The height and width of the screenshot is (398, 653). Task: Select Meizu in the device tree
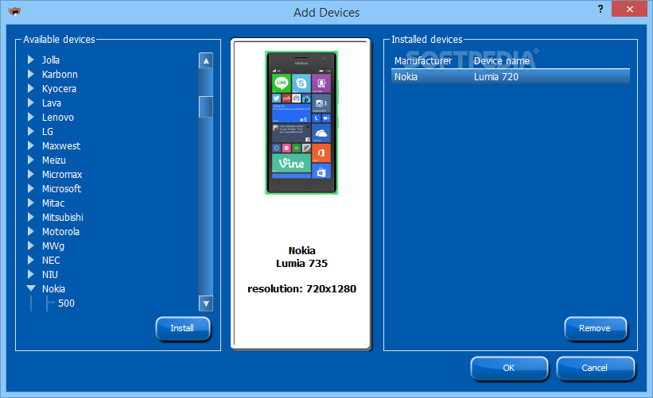pyautogui.click(x=54, y=160)
